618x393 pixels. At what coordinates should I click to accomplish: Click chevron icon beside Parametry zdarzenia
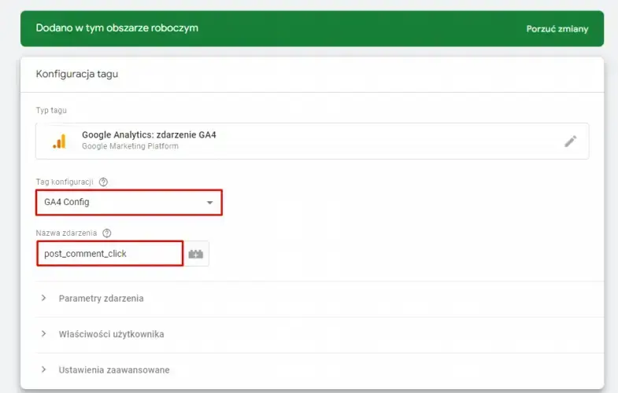(43, 299)
